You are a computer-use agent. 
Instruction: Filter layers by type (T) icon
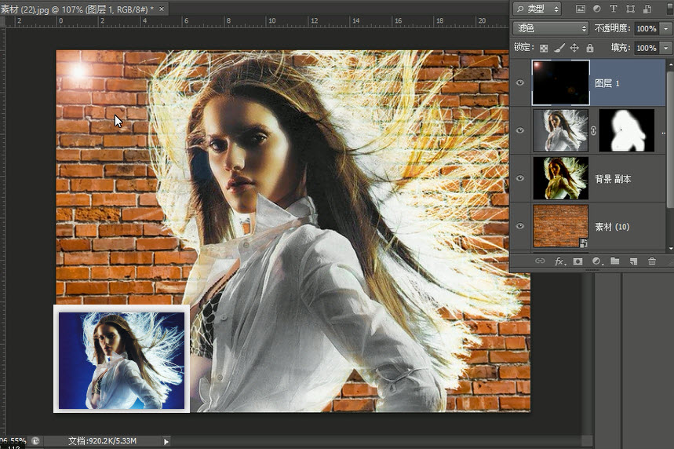(614, 9)
